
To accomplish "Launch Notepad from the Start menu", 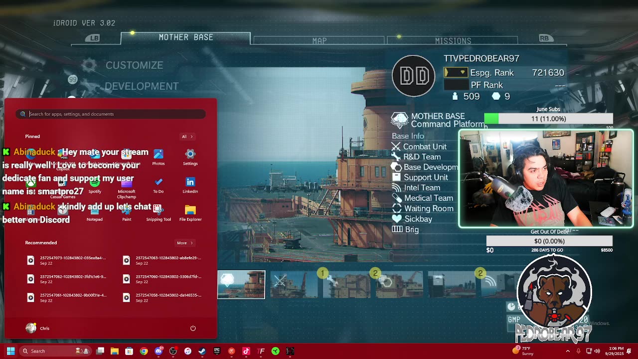I will pos(95,213).
